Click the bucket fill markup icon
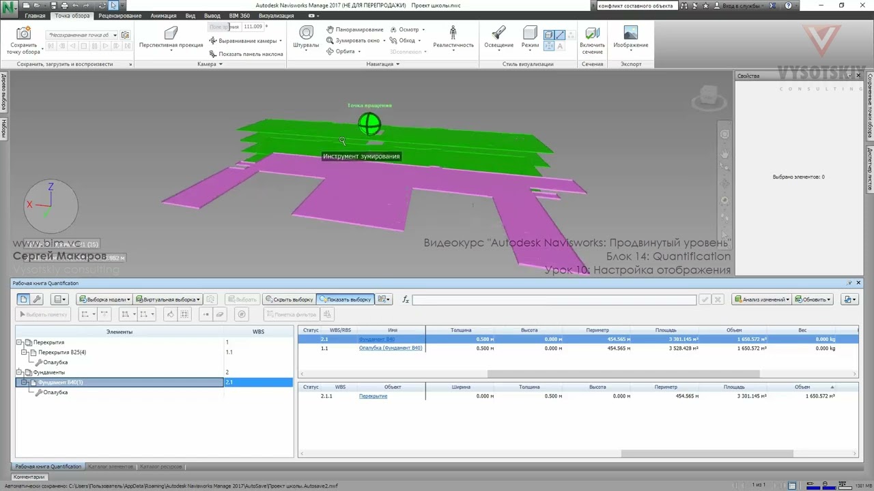The width and height of the screenshot is (874, 491). click(170, 314)
